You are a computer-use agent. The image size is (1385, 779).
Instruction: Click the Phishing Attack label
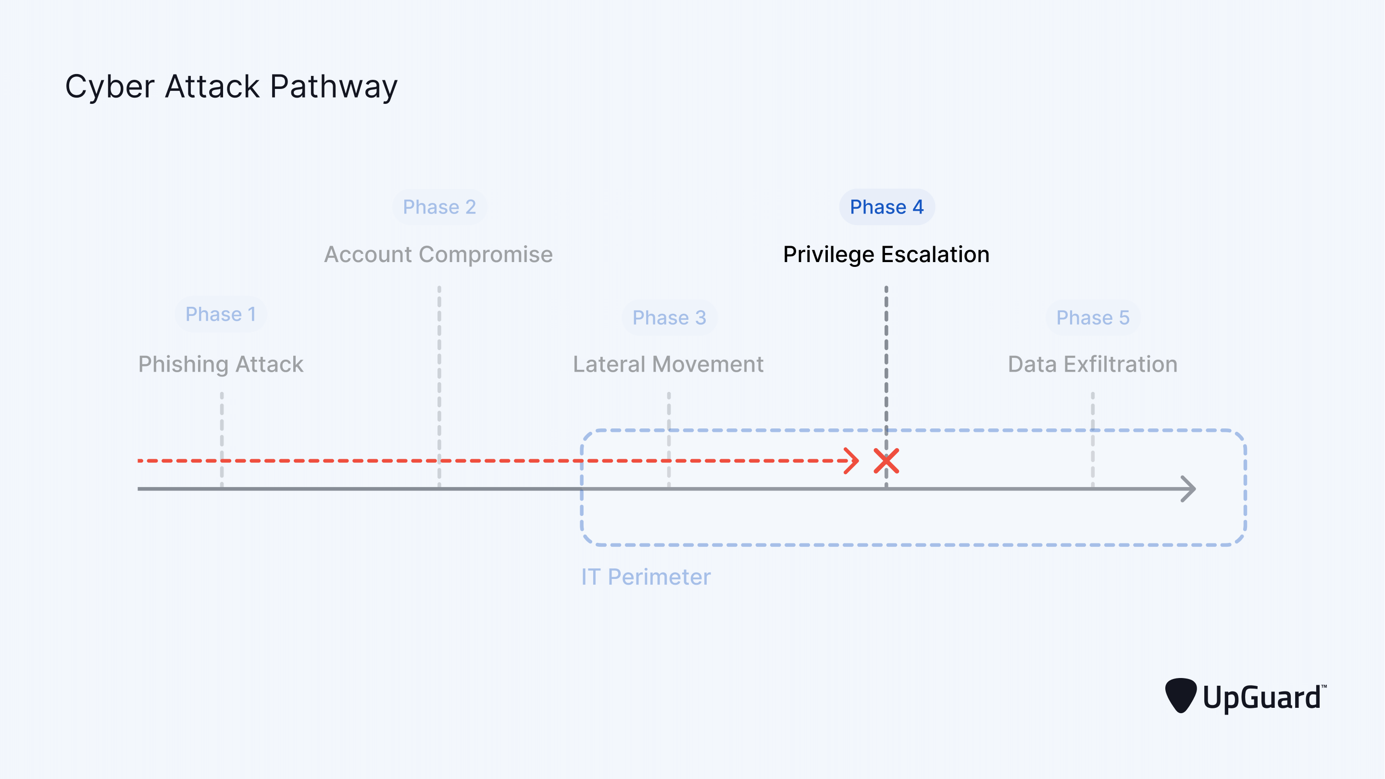(x=221, y=365)
